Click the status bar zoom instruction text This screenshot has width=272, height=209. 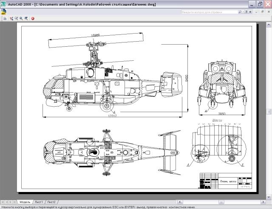coord(98,207)
